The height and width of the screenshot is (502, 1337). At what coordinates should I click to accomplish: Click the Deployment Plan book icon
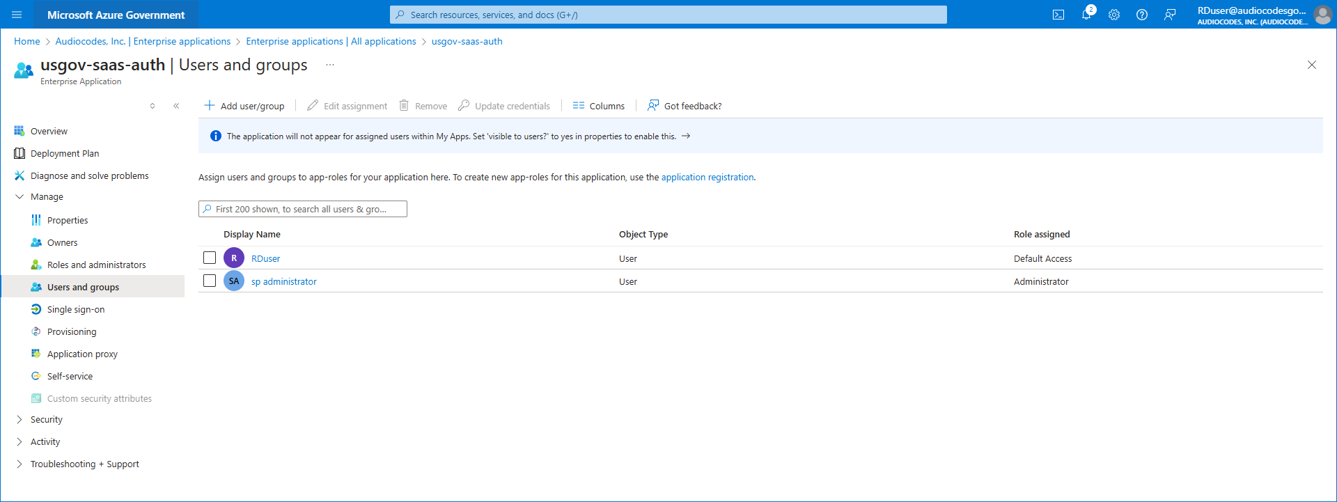click(x=19, y=153)
